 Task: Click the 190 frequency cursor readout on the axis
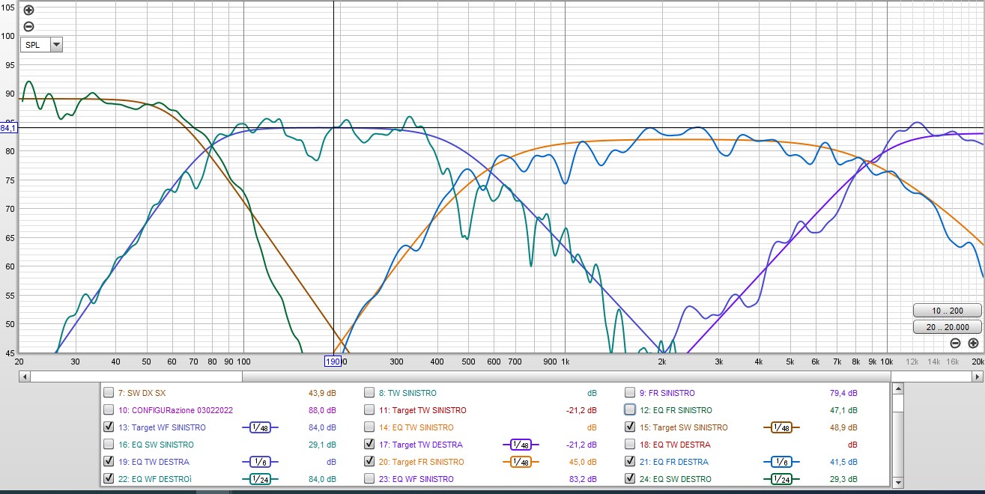click(333, 362)
